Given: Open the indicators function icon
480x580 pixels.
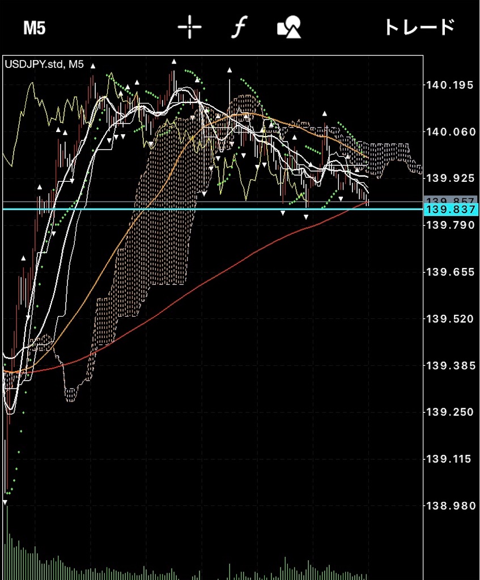Looking at the screenshot, I should coord(240,27).
